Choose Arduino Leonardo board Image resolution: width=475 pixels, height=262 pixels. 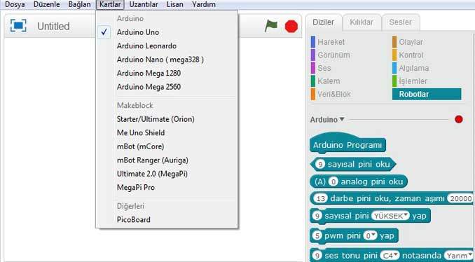(x=167, y=46)
